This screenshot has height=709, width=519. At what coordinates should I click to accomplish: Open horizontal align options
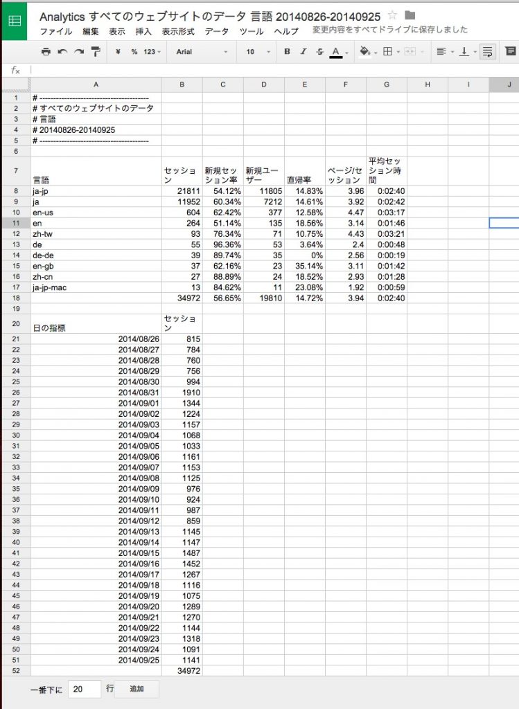pyautogui.click(x=441, y=51)
